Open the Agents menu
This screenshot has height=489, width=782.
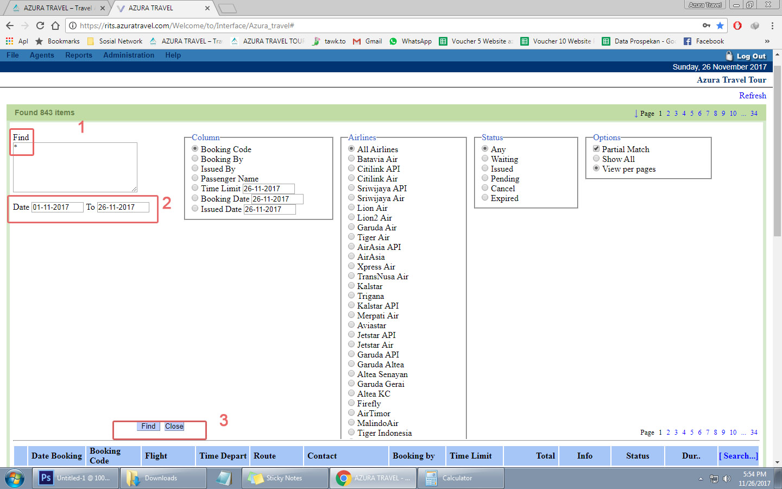42,55
